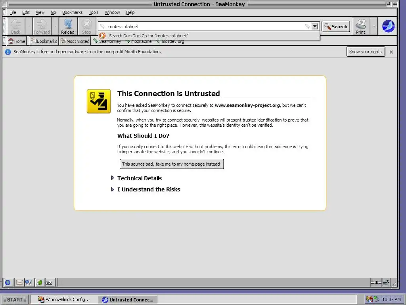Screen dimensions: 406x305
Task: Click the menu bar grippy handle
Action: click(4, 12)
